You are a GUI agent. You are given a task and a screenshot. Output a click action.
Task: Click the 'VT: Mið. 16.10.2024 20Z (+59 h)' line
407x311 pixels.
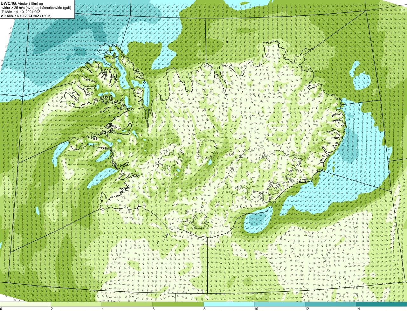point(26,16)
